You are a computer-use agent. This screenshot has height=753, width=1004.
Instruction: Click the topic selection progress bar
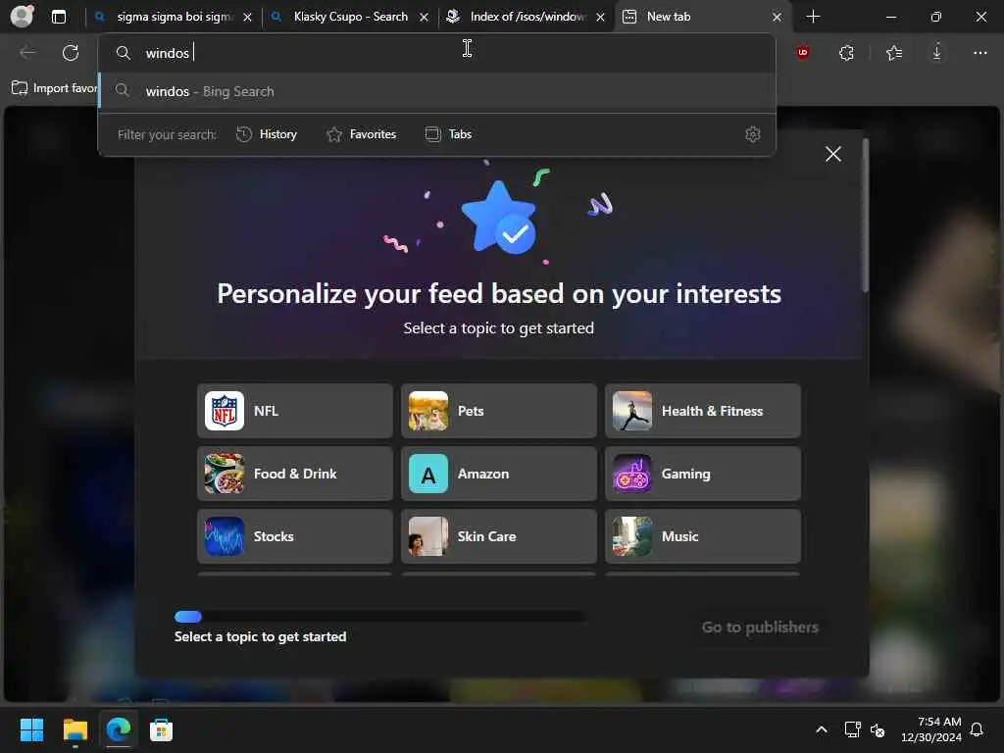[x=379, y=617]
